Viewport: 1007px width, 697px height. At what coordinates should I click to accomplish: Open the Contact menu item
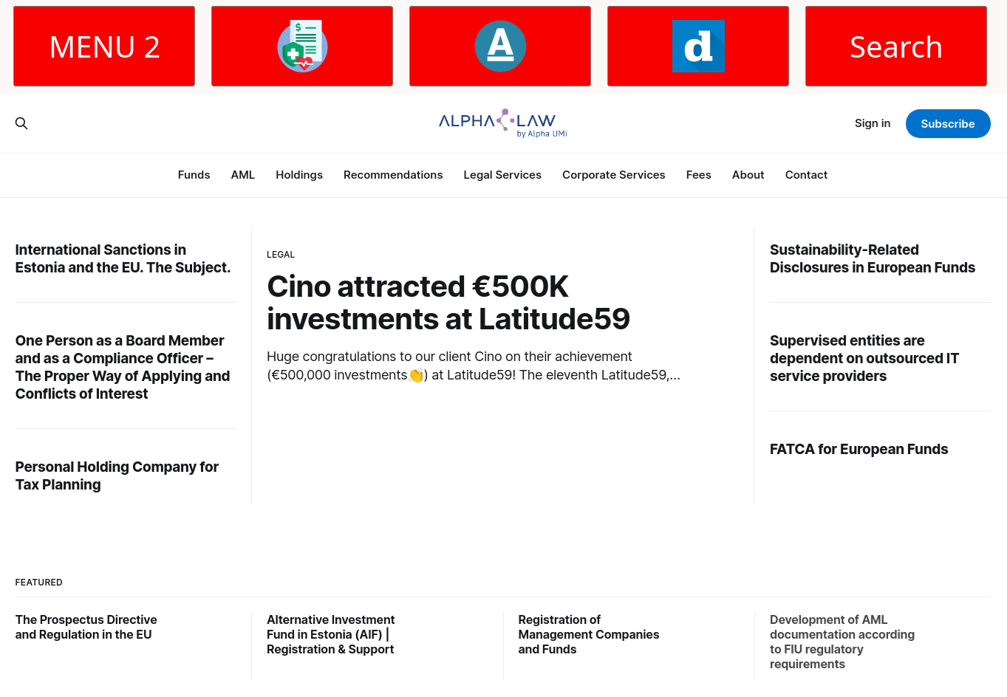806,175
